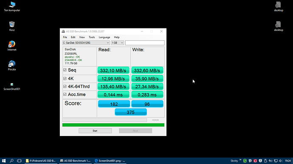293x164 pixels.
Task: Expand the SanDisk drive selection dropdown
Action: coord(86,43)
